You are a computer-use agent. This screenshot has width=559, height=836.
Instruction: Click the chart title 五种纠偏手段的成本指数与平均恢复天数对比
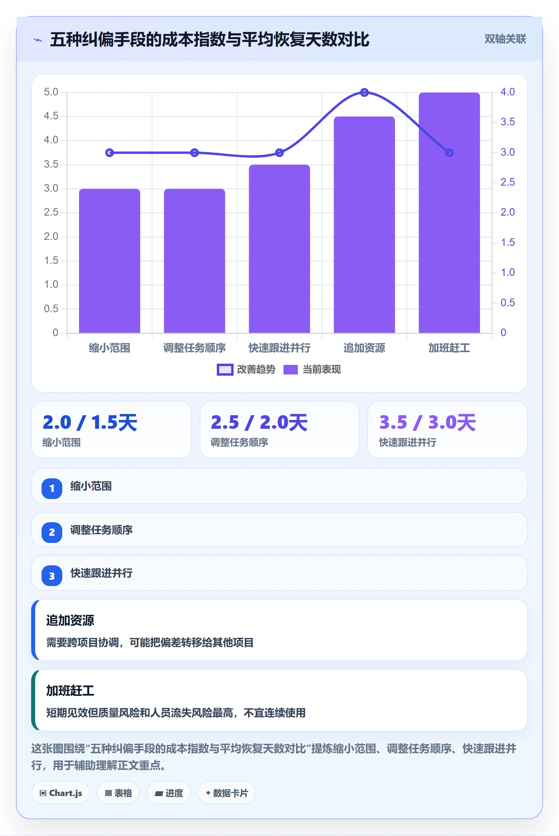click(x=210, y=40)
